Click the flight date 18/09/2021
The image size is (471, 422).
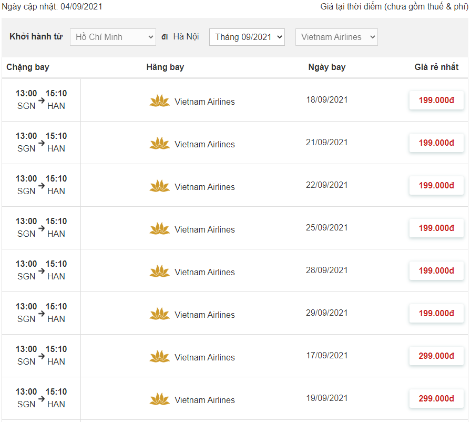327,100
